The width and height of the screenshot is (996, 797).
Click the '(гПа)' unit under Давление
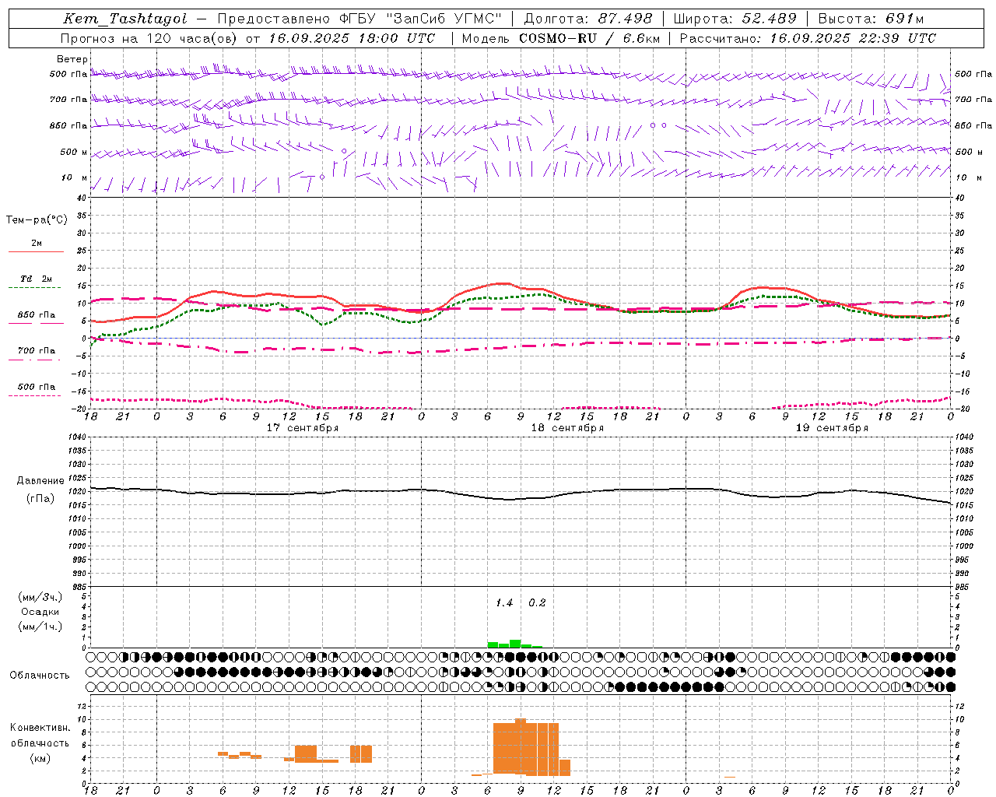[40, 499]
